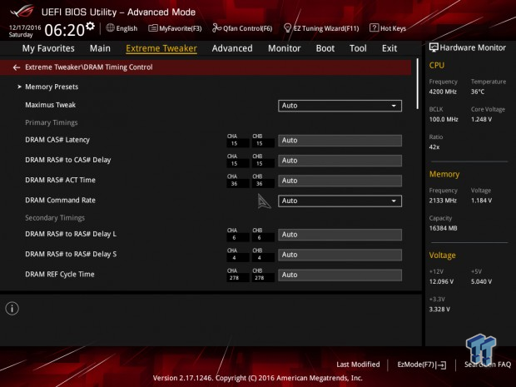Click the back arrow in DRAM Timing Control
The image size is (516, 387).
coord(17,67)
